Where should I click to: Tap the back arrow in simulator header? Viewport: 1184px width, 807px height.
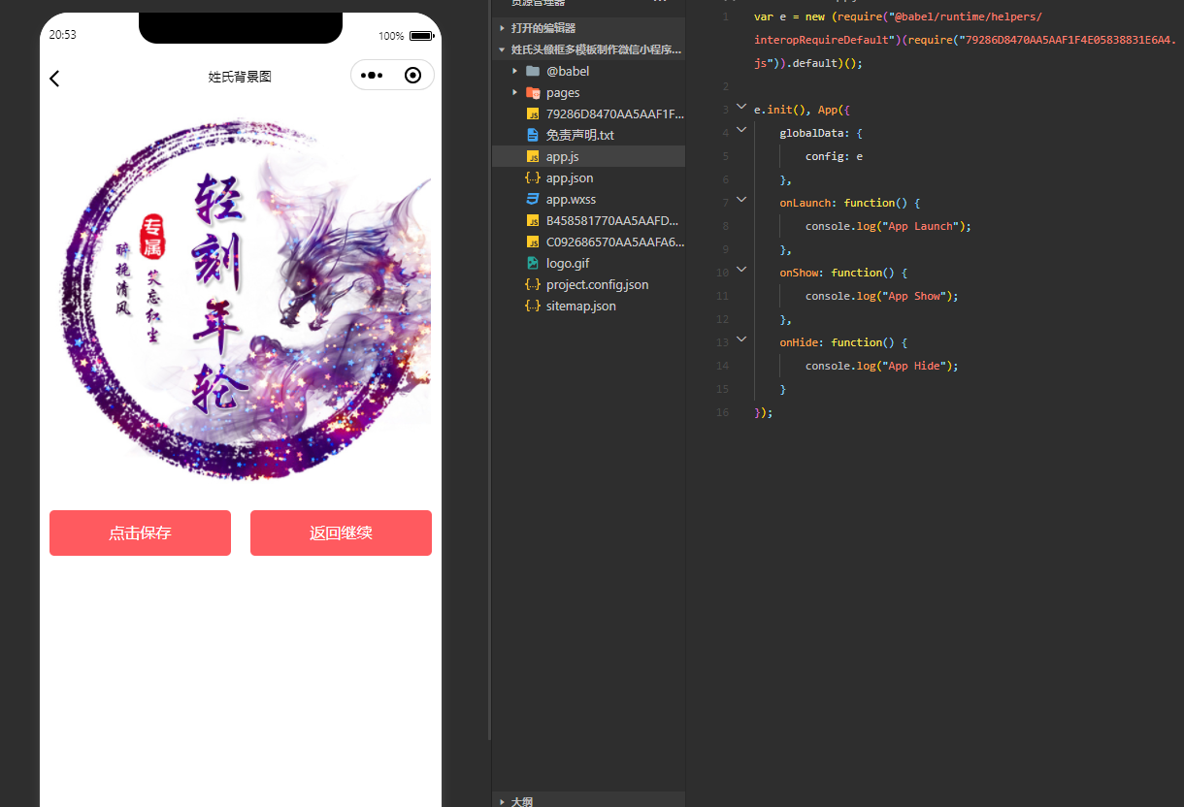(x=55, y=79)
